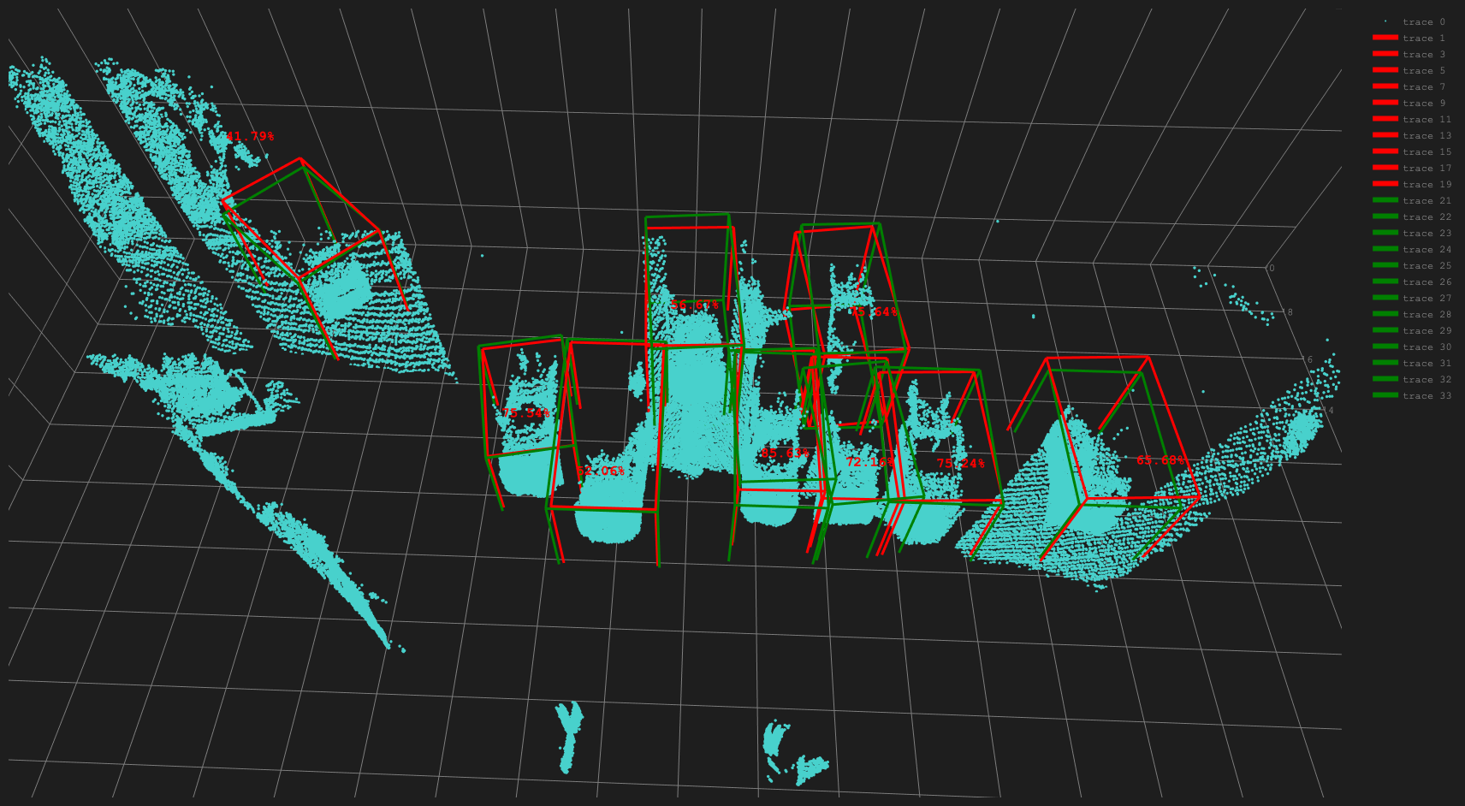Select the 52.06% score label
Viewport: 1465px width, 806px height.
point(600,471)
